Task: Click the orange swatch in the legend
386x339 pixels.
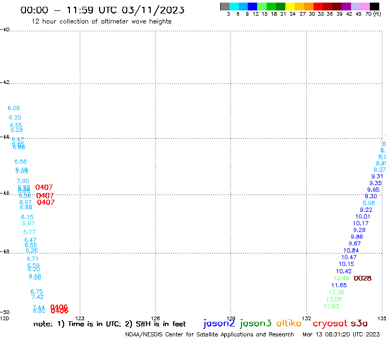Action: point(309,6)
